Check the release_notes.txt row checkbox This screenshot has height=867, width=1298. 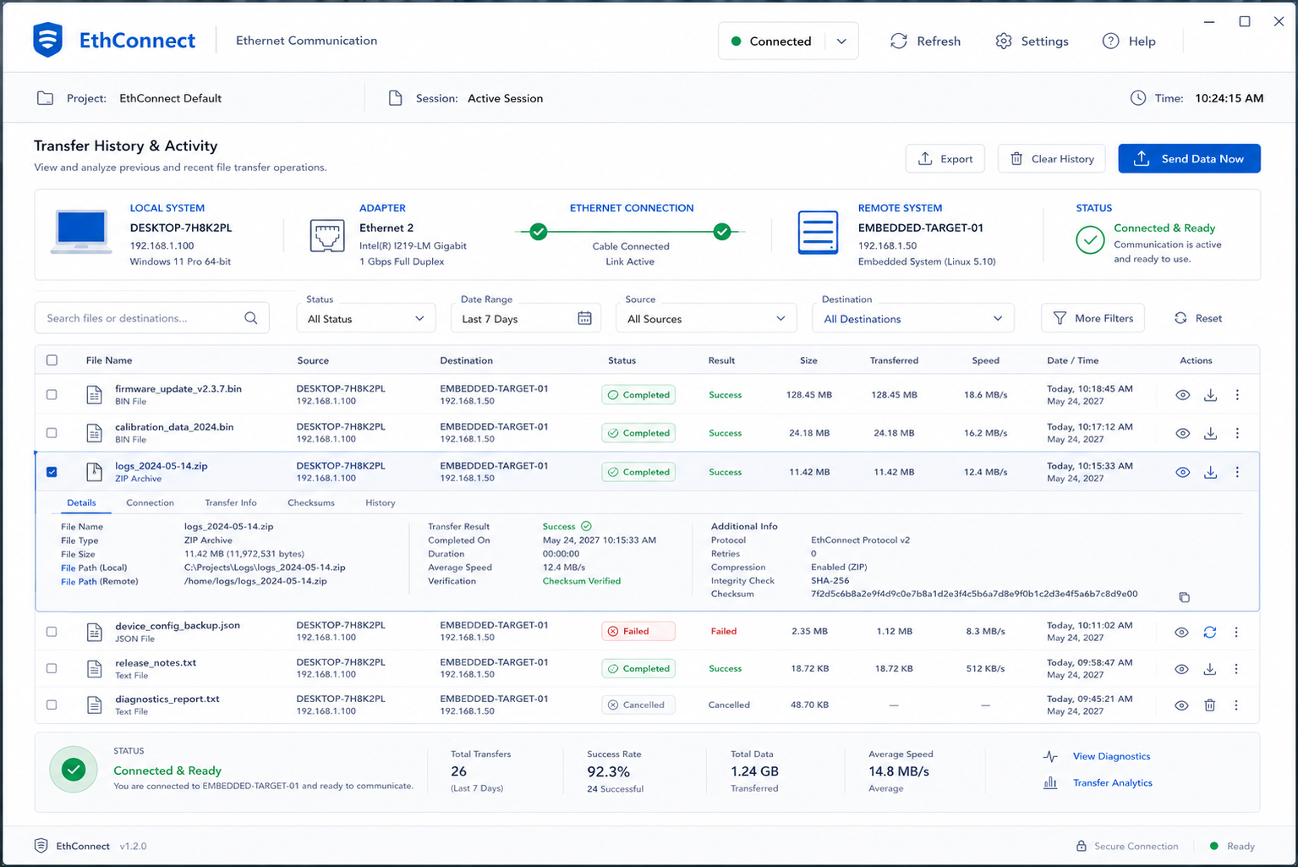(52, 668)
